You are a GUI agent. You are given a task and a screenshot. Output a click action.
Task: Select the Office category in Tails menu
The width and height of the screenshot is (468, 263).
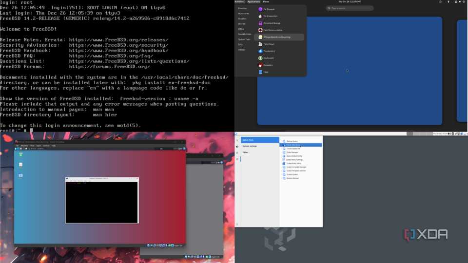[241, 29]
